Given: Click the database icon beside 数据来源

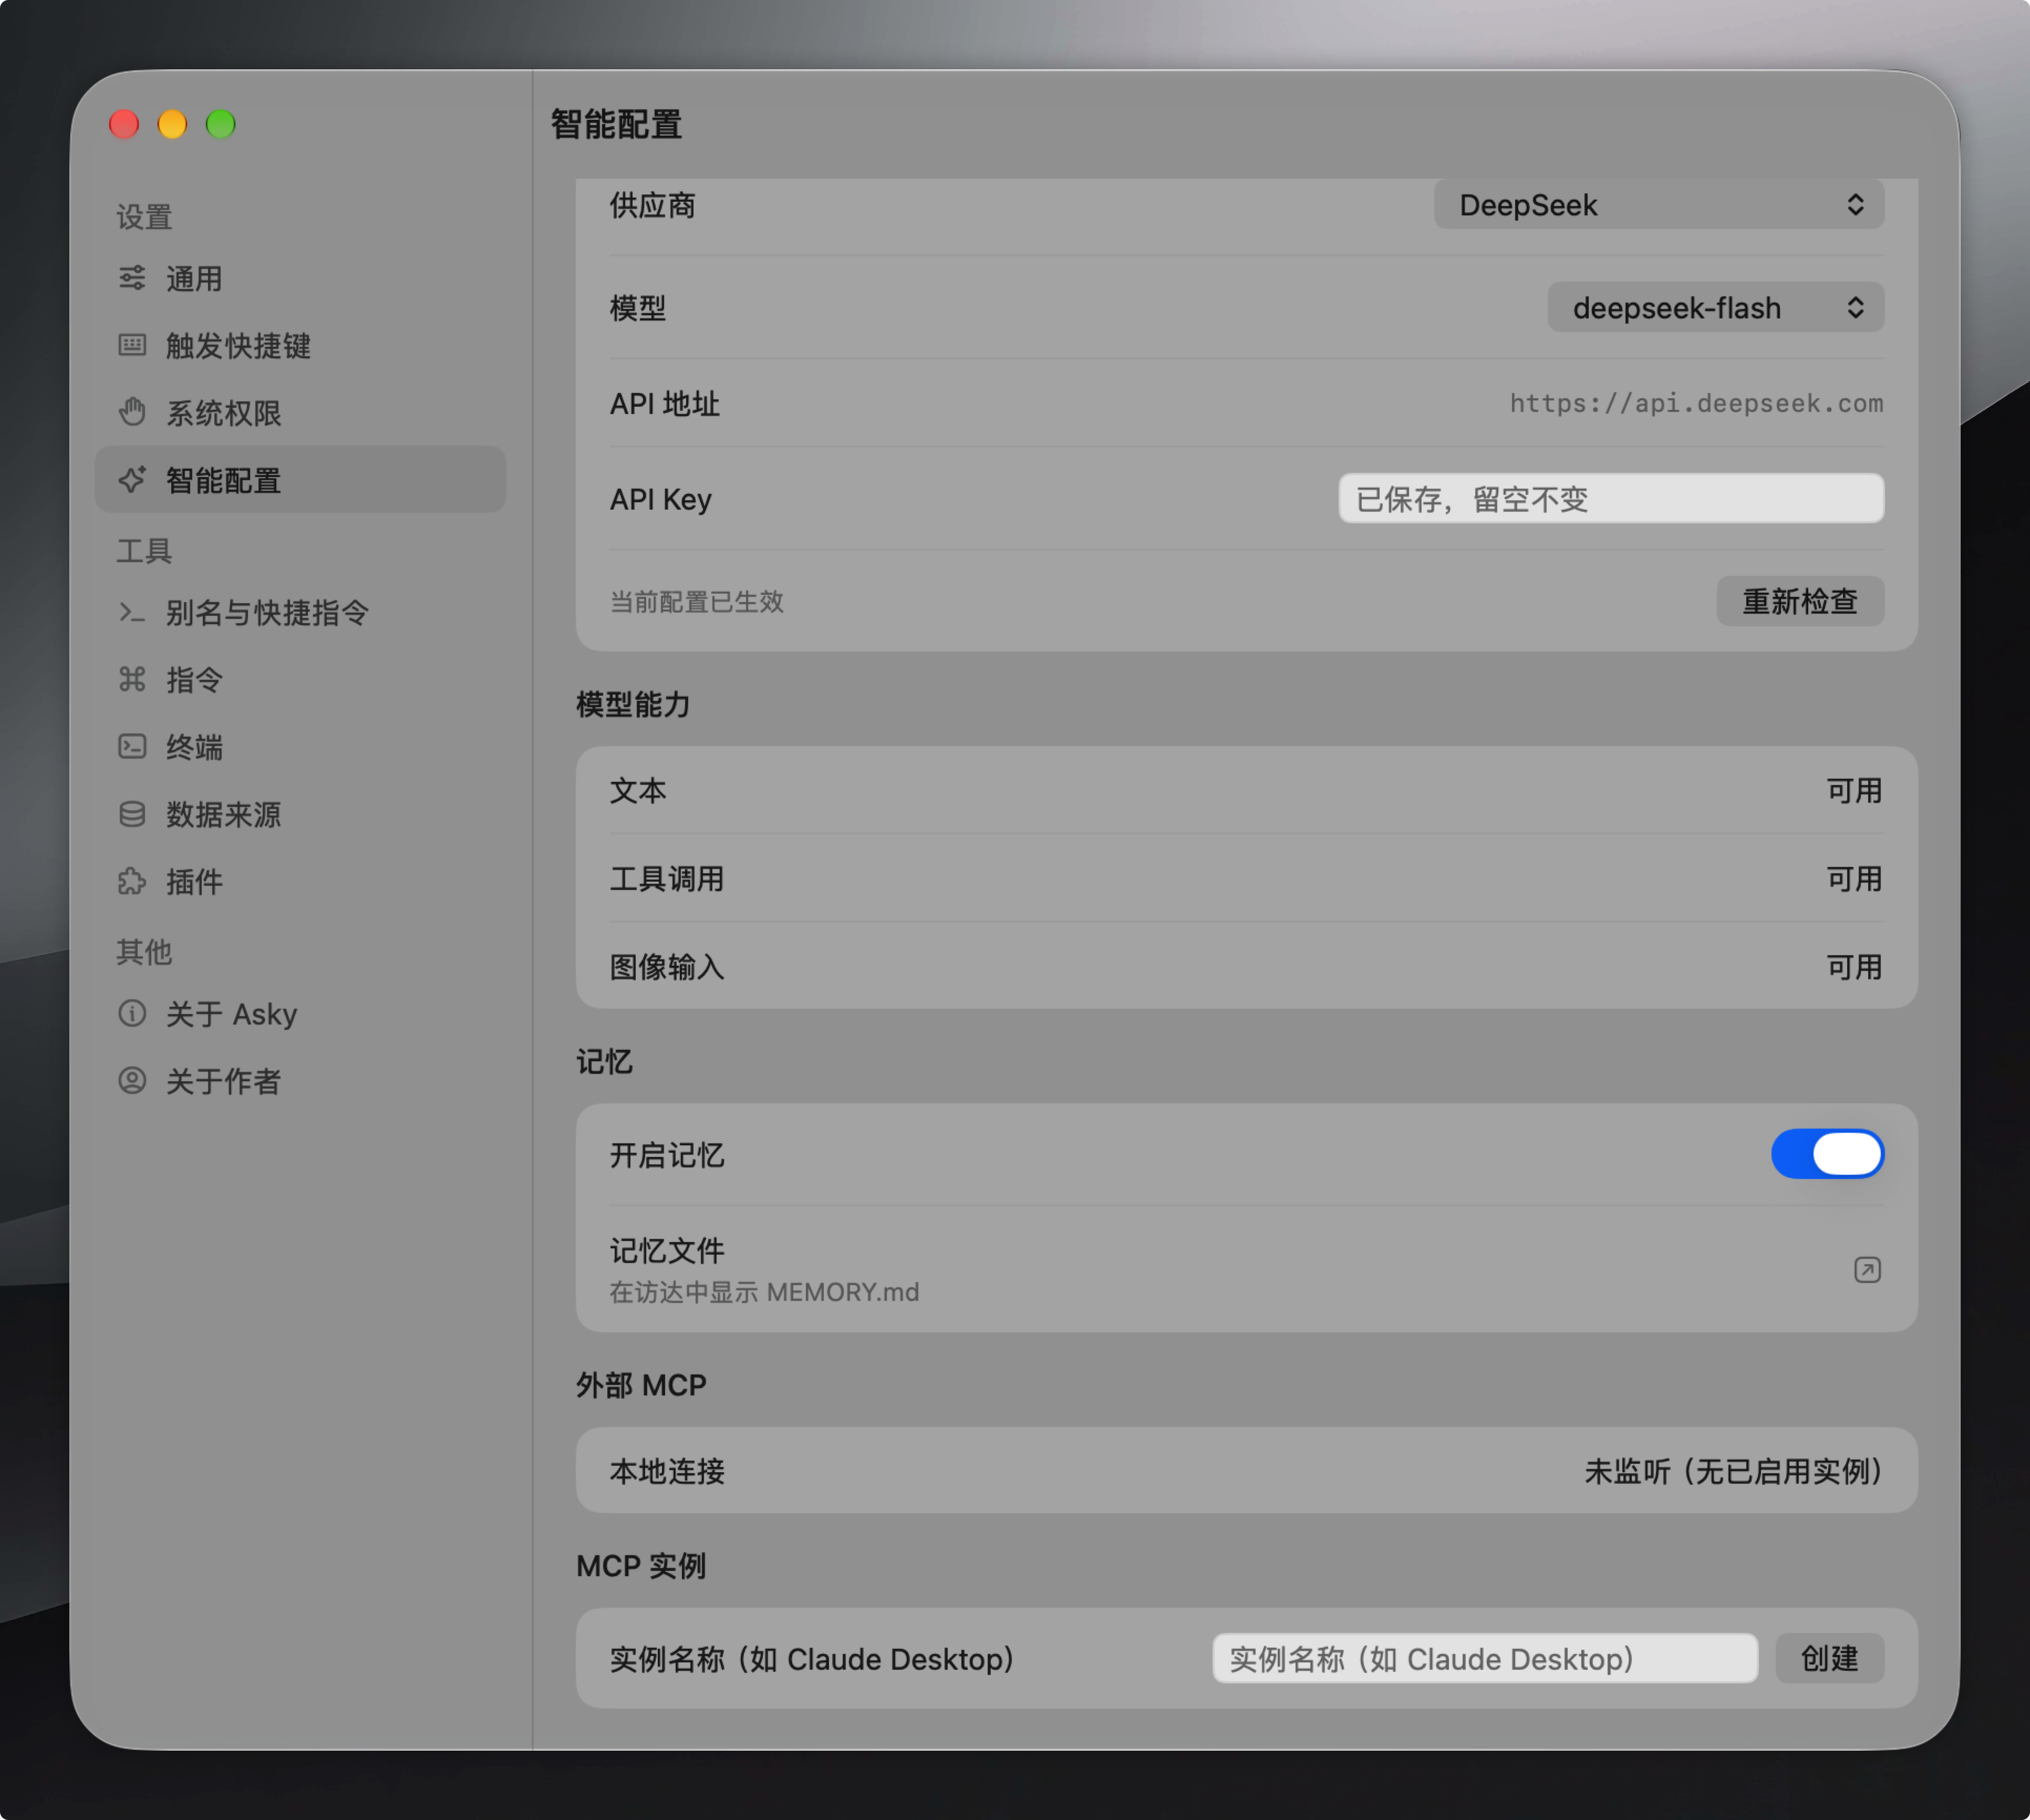Looking at the screenshot, I should coord(132,814).
